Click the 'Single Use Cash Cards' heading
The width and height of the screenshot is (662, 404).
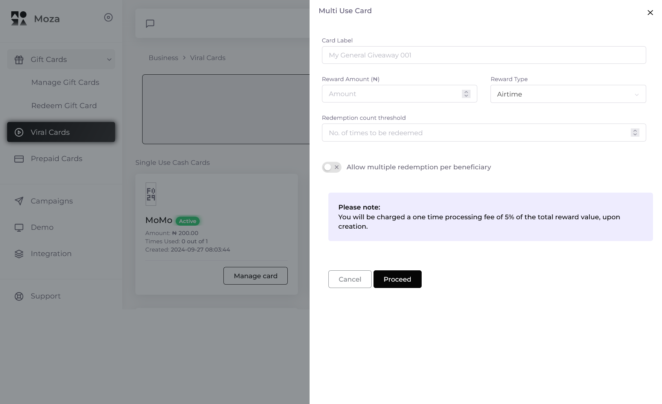click(x=173, y=163)
